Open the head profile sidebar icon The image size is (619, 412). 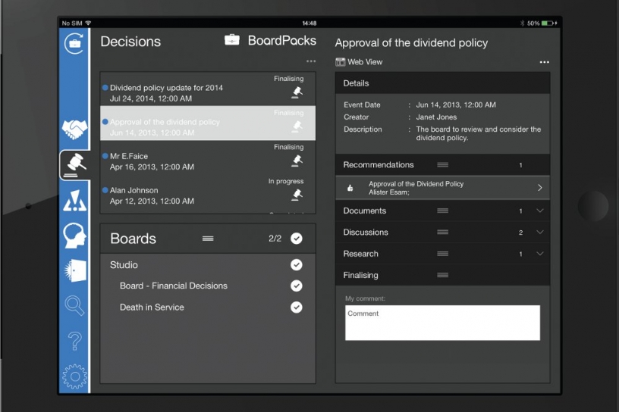click(x=74, y=236)
